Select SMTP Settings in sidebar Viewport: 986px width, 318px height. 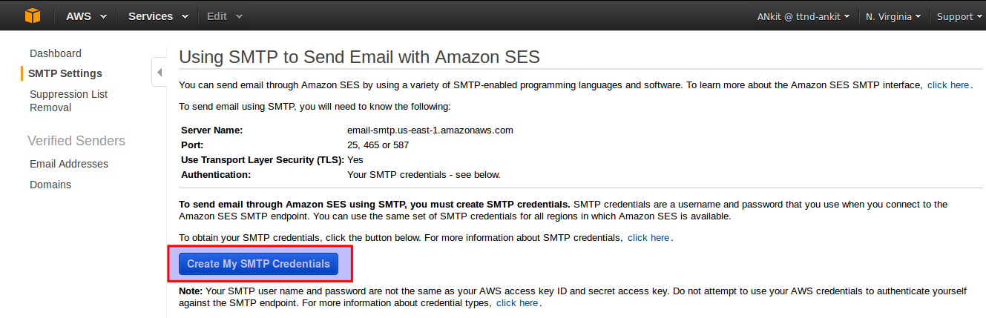click(x=65, y=73)
